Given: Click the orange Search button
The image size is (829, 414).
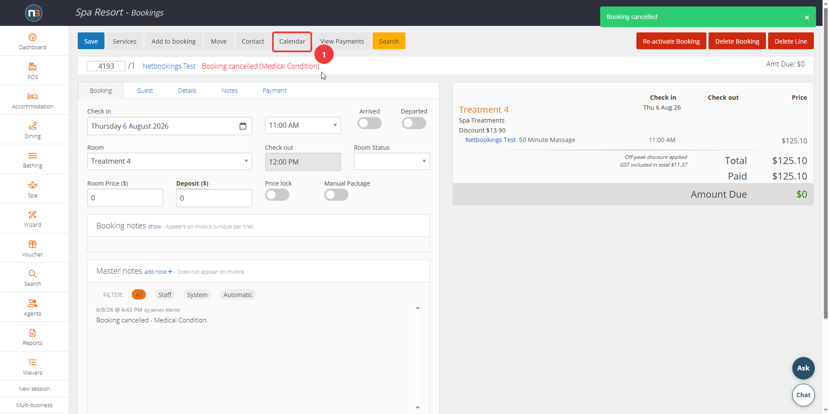Looking at the screenshot, I should tap(389, 41).
